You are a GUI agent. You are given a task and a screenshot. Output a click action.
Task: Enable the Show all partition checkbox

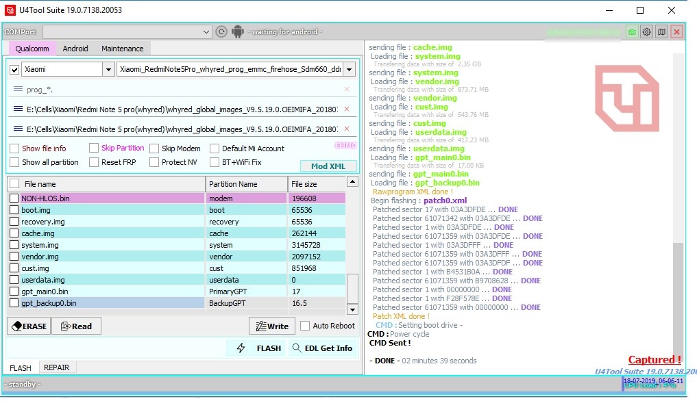(14, 162)
